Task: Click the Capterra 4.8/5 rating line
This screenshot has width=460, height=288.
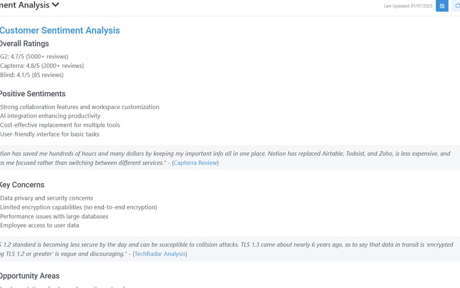Action: click(42, 66)
